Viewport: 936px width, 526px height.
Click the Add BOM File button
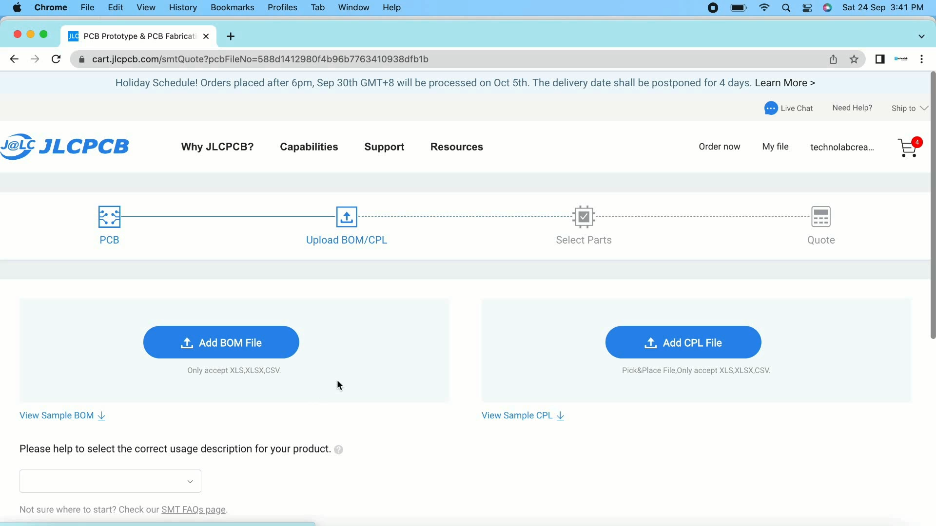pos(221,342)
